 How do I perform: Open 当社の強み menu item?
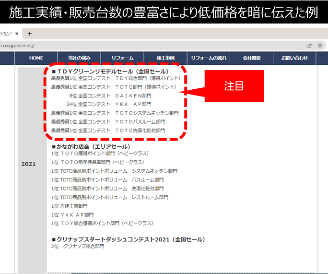tap(79, 58)
